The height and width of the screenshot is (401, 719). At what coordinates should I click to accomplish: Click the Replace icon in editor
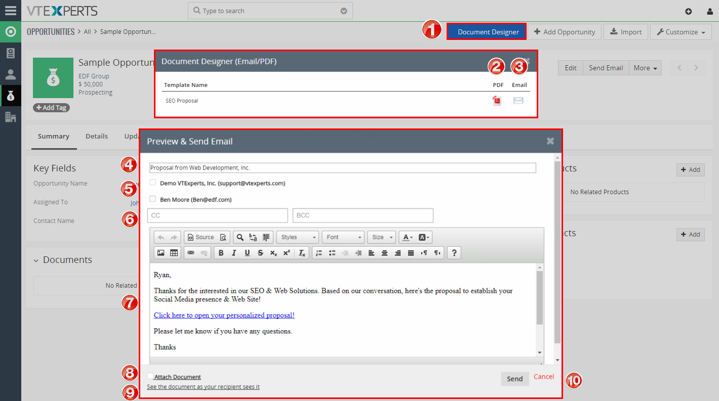[x=253, y=237]
